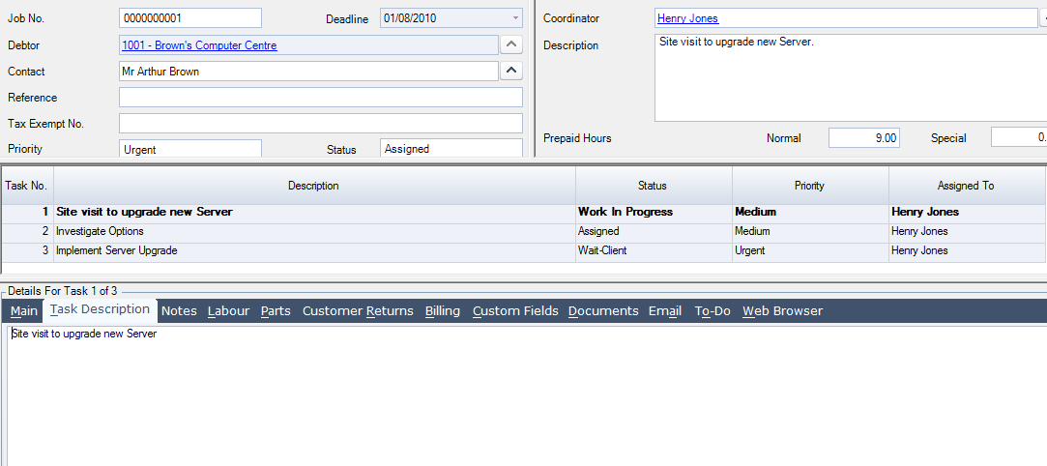Click the Reference input field
The height and width of the screenshot is (466, 1047).
click(320, 98)
